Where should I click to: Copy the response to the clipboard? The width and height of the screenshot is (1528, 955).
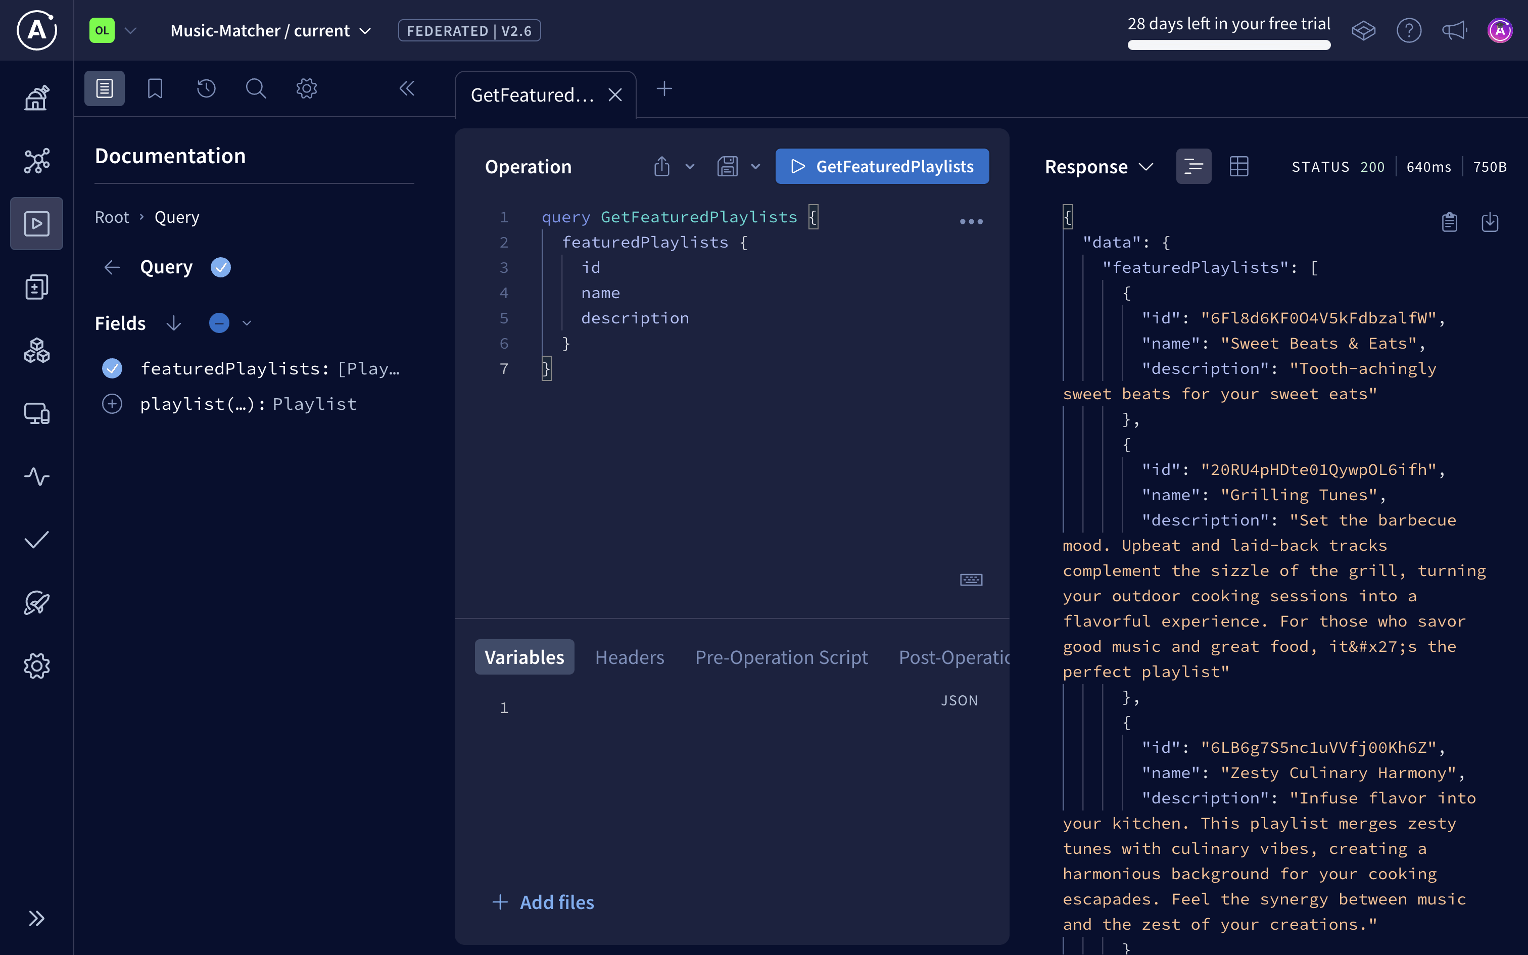pyautogui.click(x=1449, y=222)
